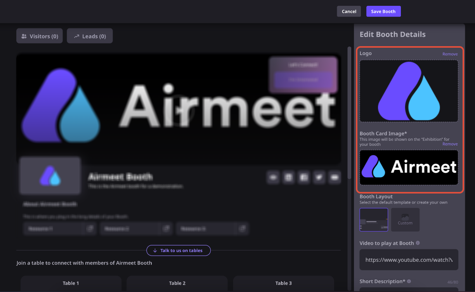Switch to the Leads (0) view
Viewport: 475px width, 292px height.
click(x=90, y=36)
